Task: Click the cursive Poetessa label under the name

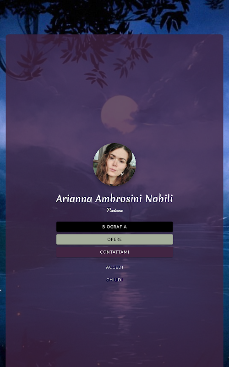Action: coord(115,210)
